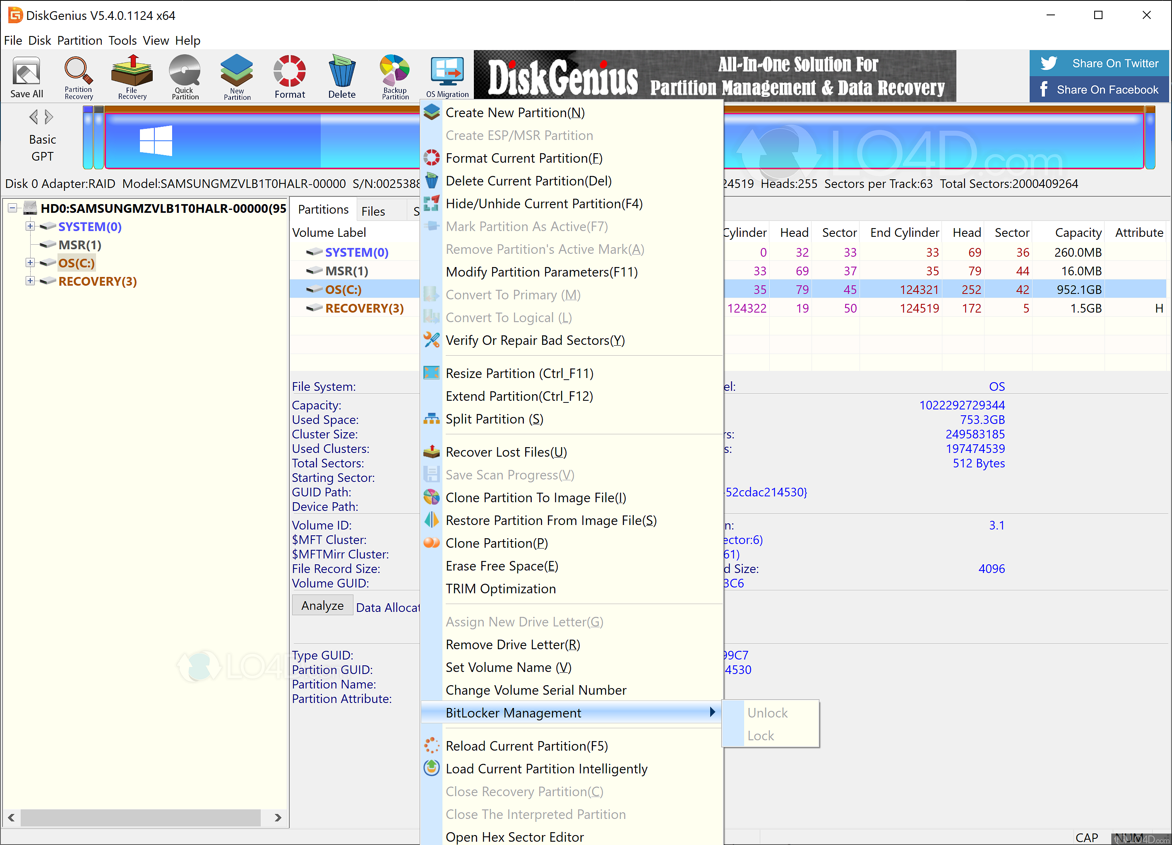Click the Delete toolbar icon
The height and width of the screenshot is (845, 1172).
click(x=341, y=77)
